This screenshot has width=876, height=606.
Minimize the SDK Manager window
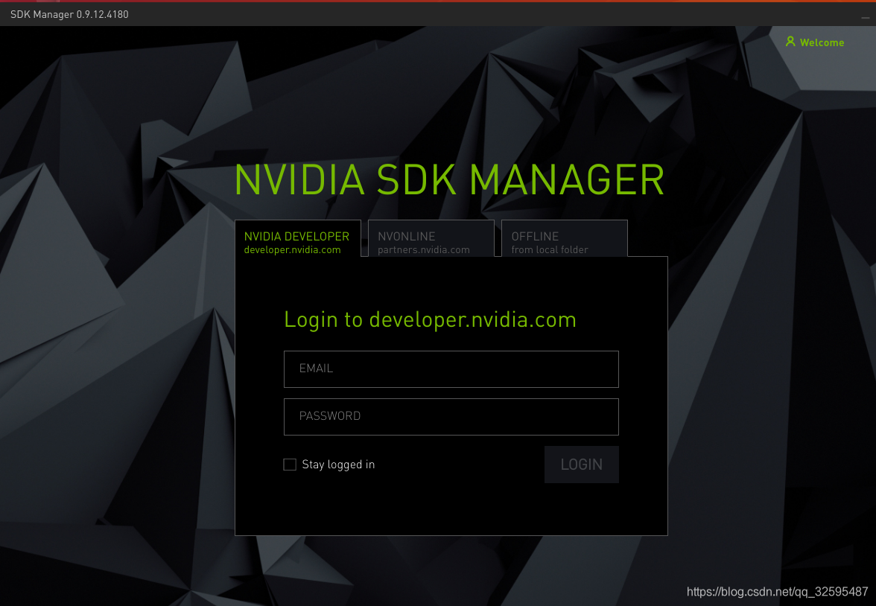[x=866, y=17]
